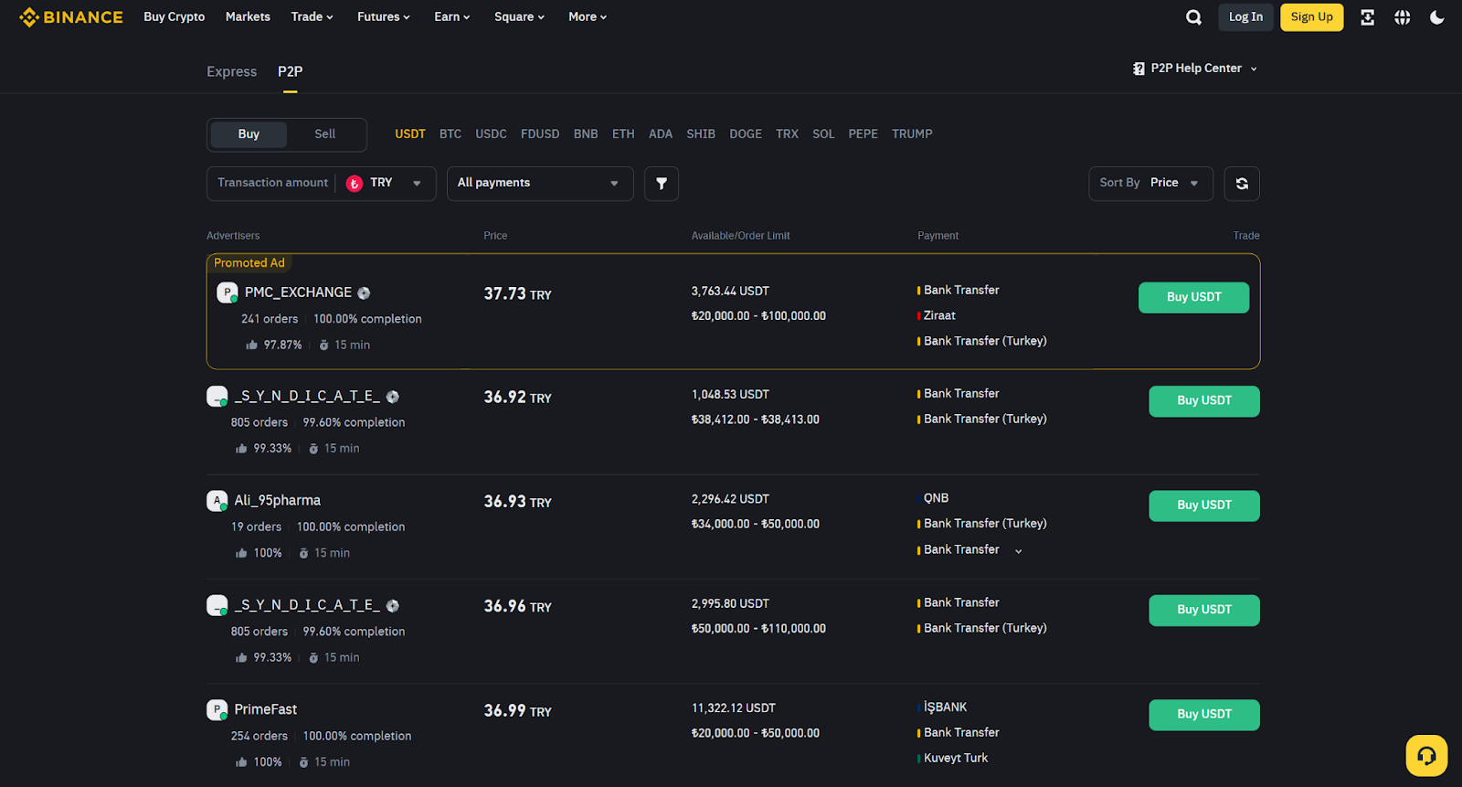
Task: Click the Log In button
Action: [x=1245, y=17]
